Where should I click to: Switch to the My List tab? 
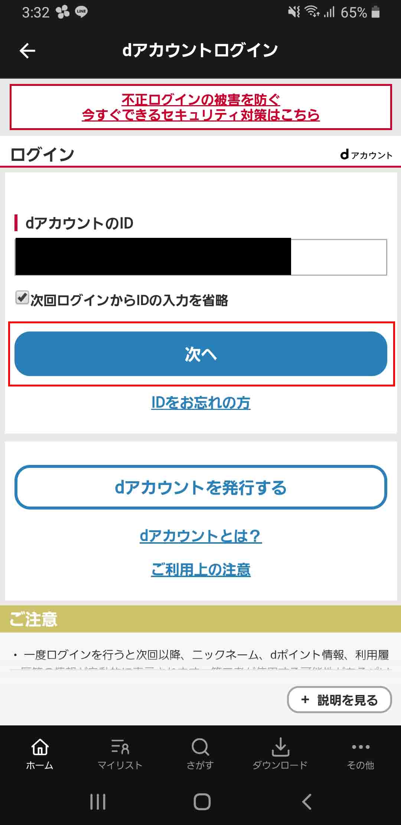point(120,754)
